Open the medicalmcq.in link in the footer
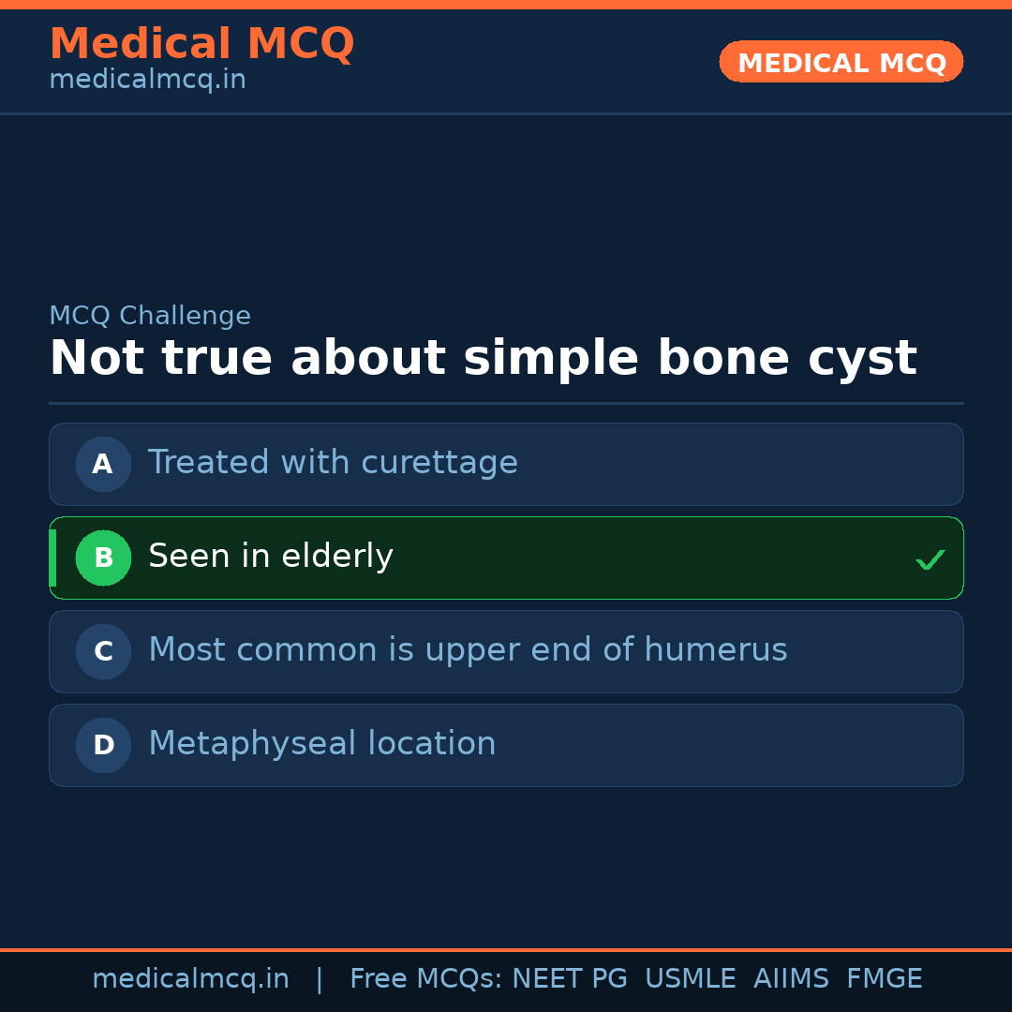Screen dimensions: 1012x1012 [190, 979]
